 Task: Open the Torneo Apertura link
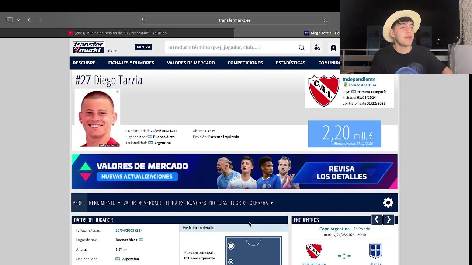[x=362, y=85]
